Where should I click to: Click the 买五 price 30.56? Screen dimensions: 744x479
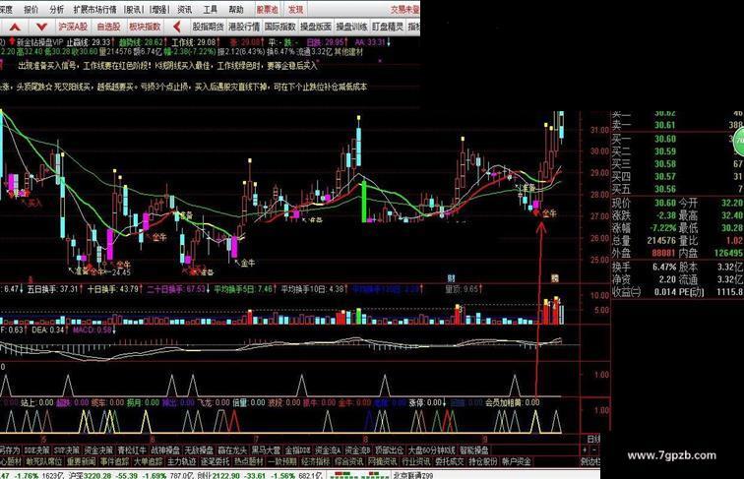pyautogui.click(x=664, y=189)
